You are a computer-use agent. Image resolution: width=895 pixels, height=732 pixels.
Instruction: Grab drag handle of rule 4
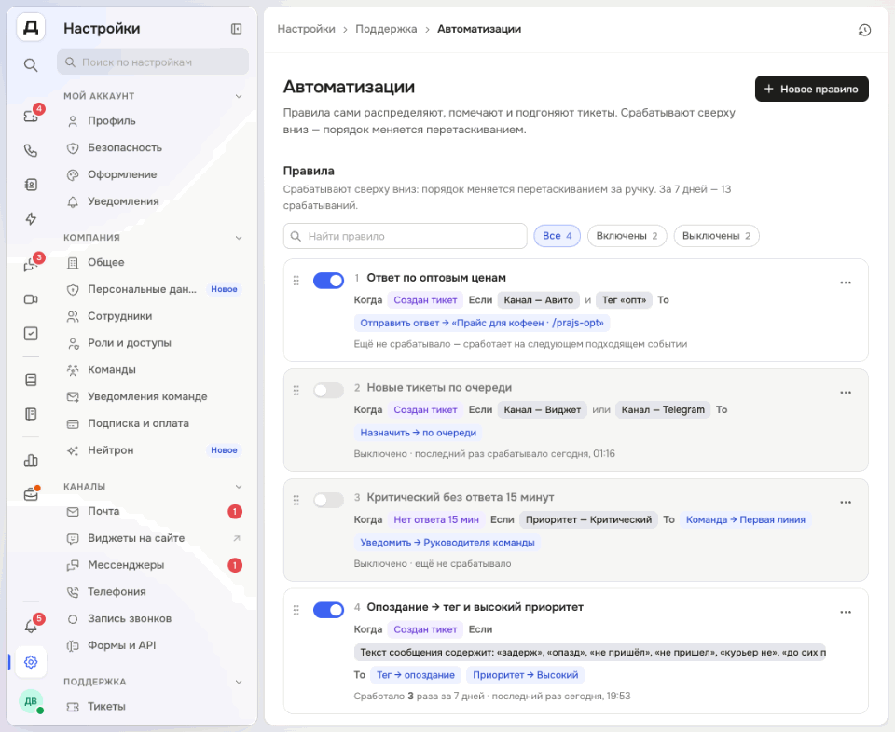(296, 610)
